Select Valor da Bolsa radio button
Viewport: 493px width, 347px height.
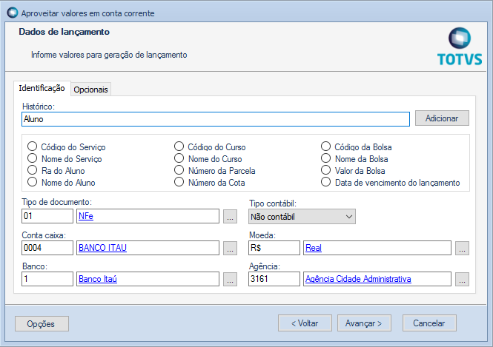point(325,170)
